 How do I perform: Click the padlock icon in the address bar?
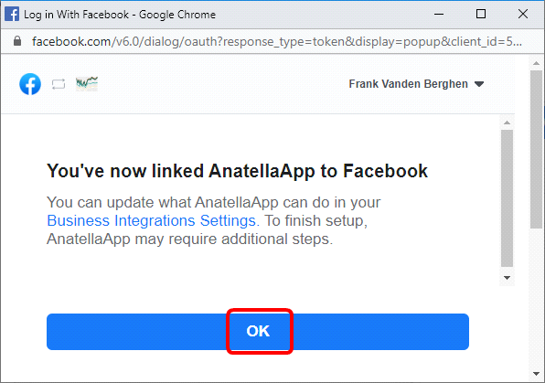[17, 41]
